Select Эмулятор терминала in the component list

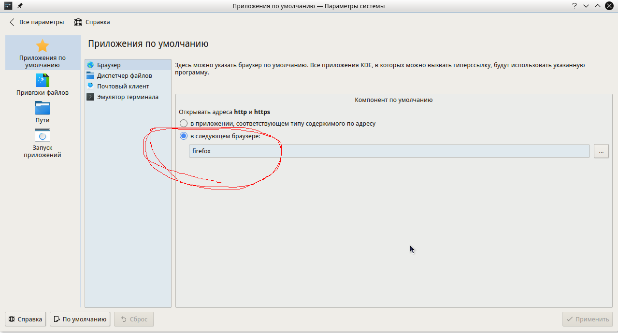128,97
